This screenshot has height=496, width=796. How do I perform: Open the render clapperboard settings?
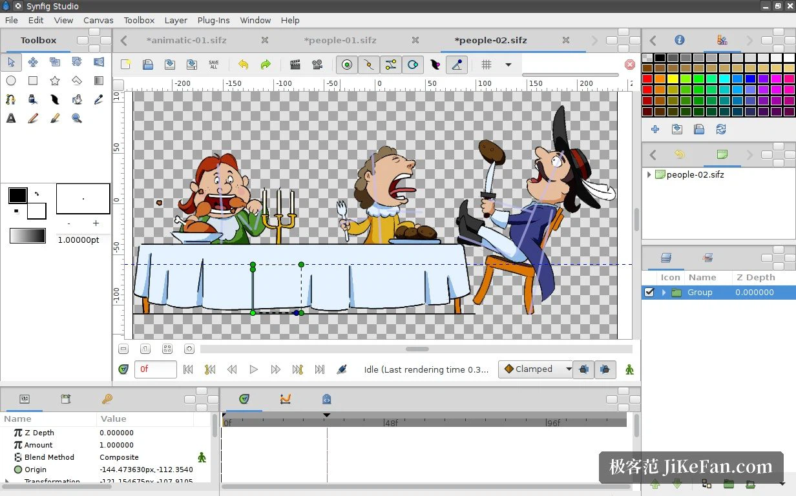295,65
